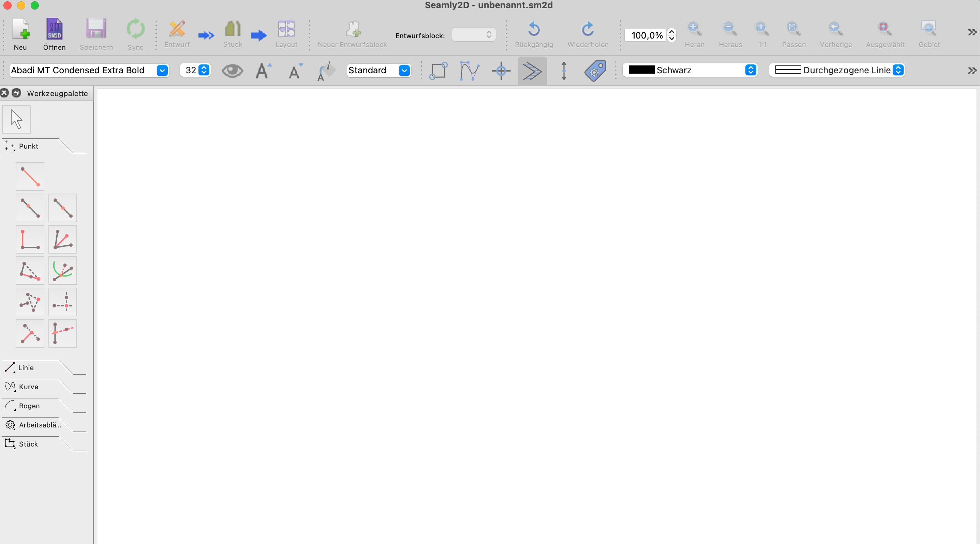Select the point at distance and angle tool
Viewport: 980px width, 544px height.
pyautogui.click(x=30, y=177)
